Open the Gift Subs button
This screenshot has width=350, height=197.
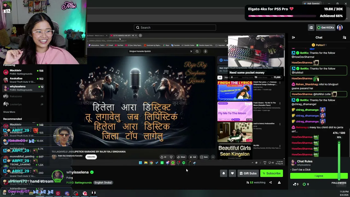coord(248,173)
